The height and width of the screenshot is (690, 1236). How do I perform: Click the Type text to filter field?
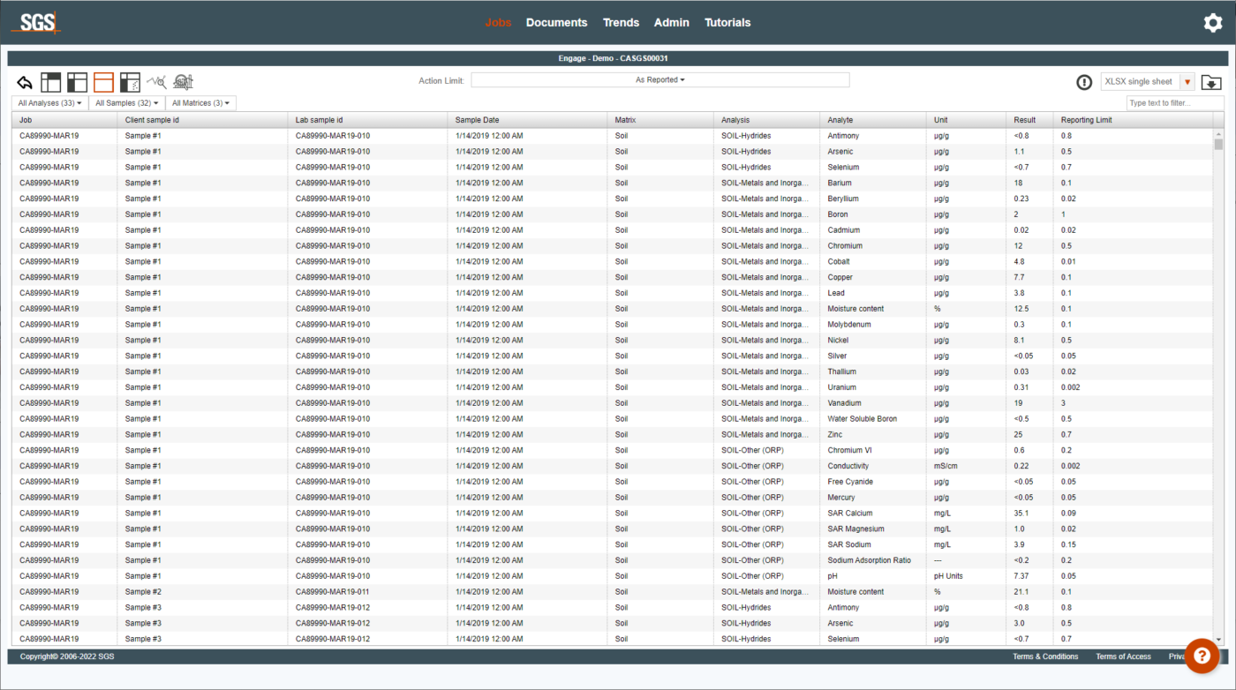click(x=1174, y=103)
